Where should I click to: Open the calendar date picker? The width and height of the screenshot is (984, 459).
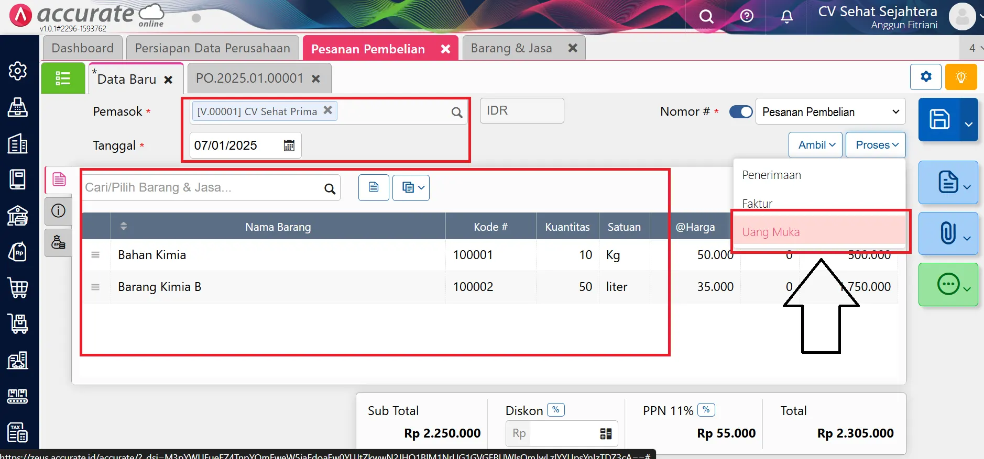pyautogui.click(x=289, y=145)
